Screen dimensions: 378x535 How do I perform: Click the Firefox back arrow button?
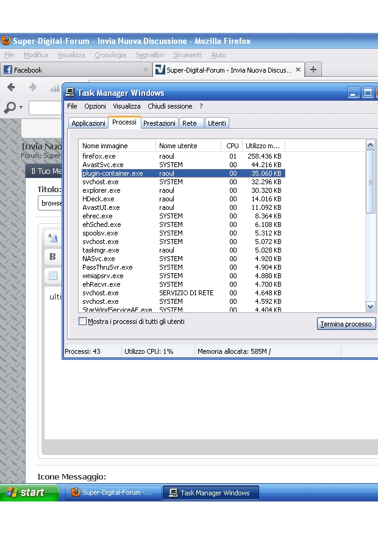pyautogui.click(x=11, y=88)
